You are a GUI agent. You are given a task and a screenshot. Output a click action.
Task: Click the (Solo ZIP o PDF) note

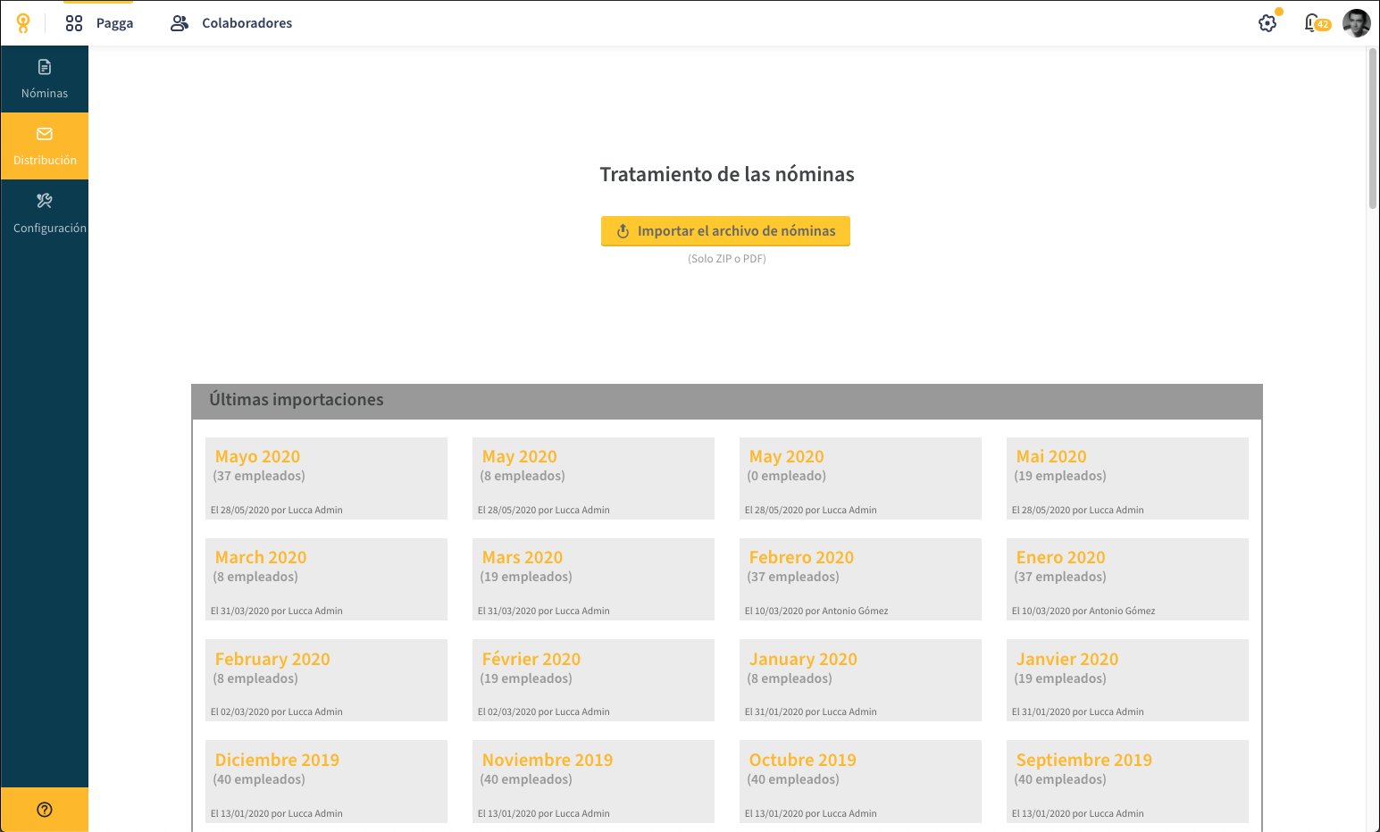pos(727,259)
